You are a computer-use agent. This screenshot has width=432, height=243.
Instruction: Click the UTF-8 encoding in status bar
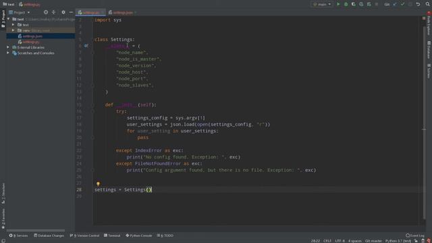click(x=340, y=241)
